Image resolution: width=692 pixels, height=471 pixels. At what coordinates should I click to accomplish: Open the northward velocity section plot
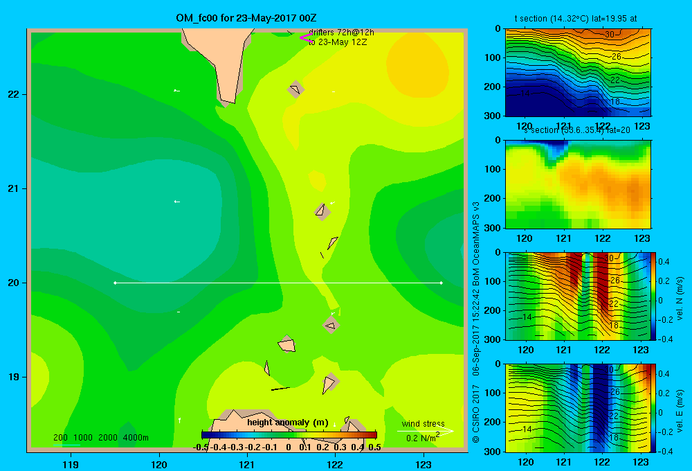pos(578,296)
